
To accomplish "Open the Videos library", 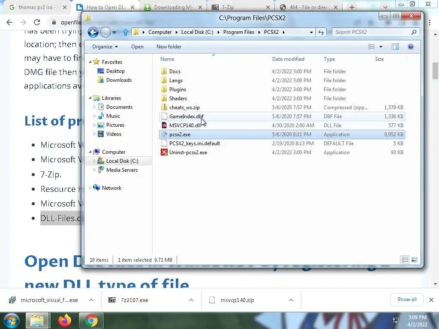I will (114, 134).
